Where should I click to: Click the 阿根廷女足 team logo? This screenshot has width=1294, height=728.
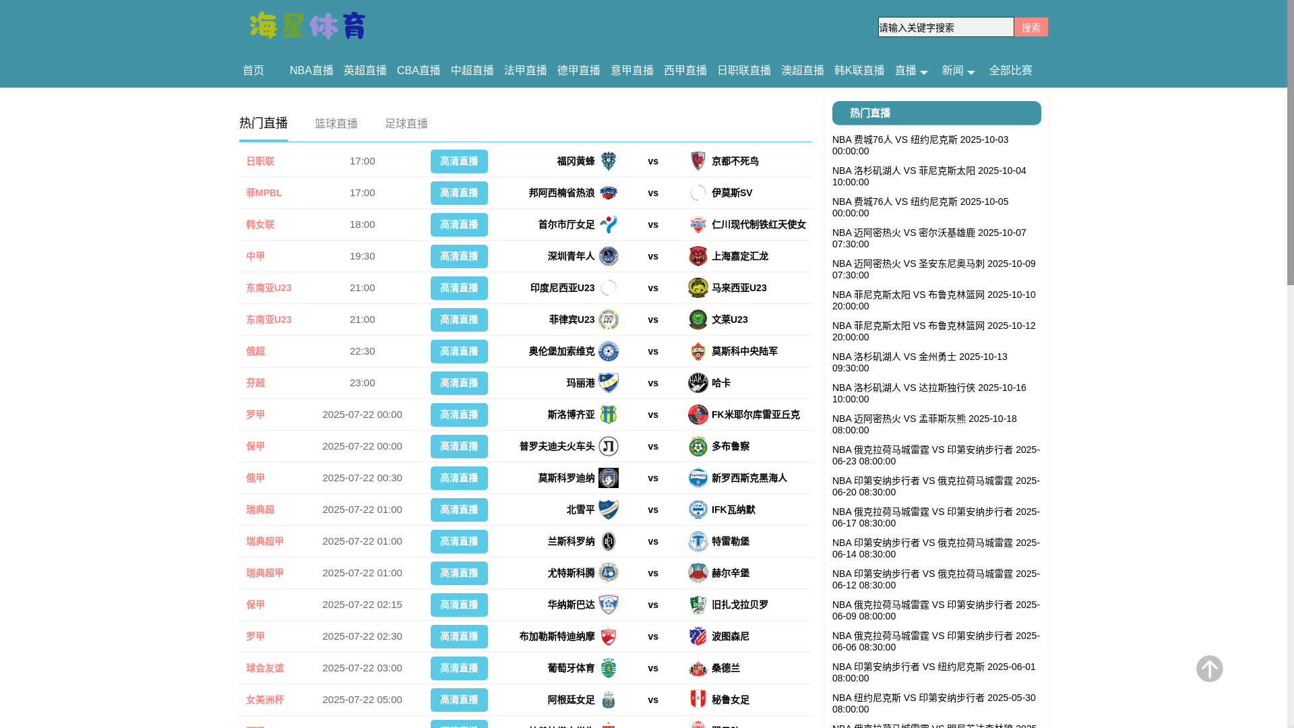[609, 700]
